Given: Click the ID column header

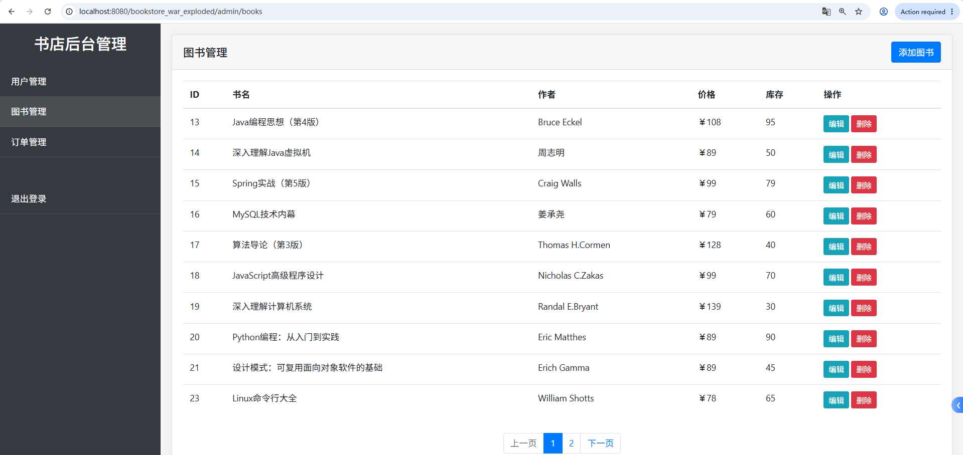Looking at the screenshot, I should click(x=195, y=95).
